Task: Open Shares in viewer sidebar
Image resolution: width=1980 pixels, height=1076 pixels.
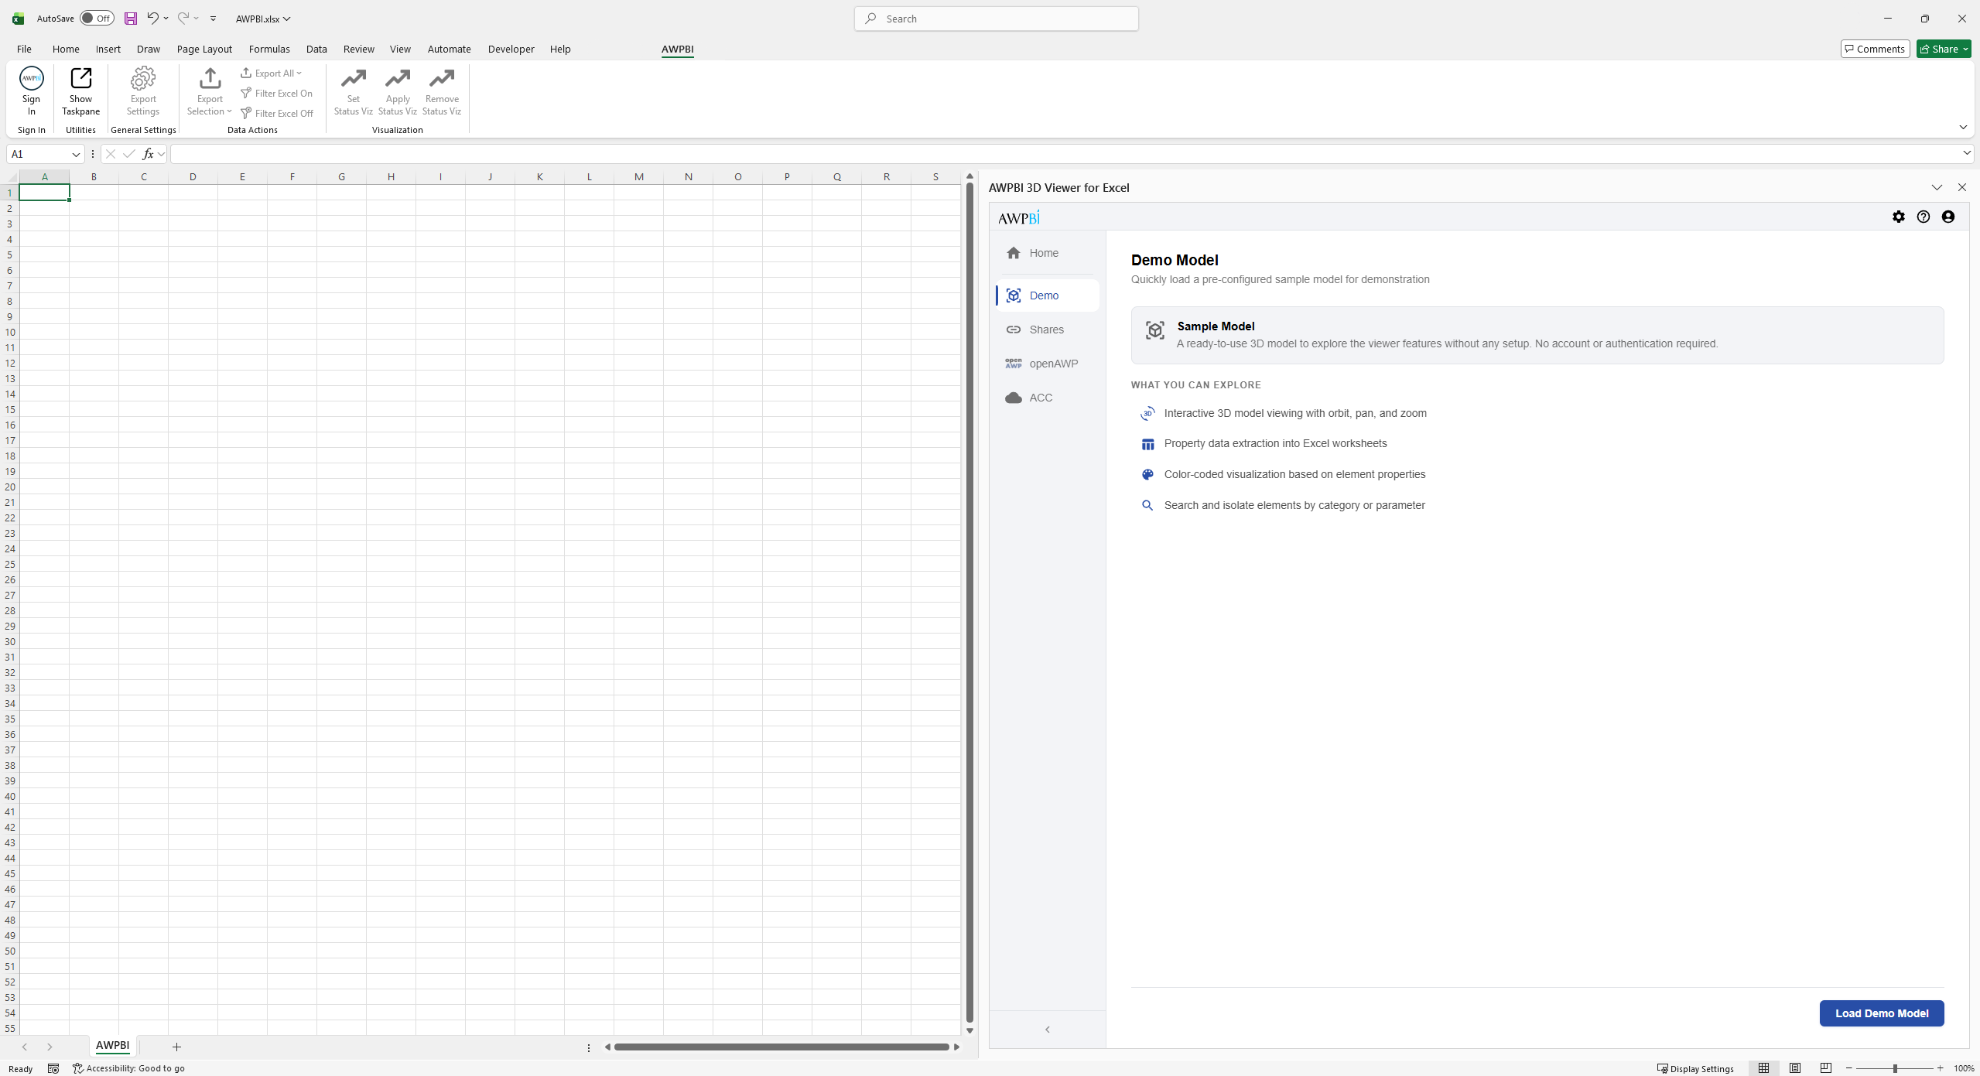Action: tap(1048, 330)
